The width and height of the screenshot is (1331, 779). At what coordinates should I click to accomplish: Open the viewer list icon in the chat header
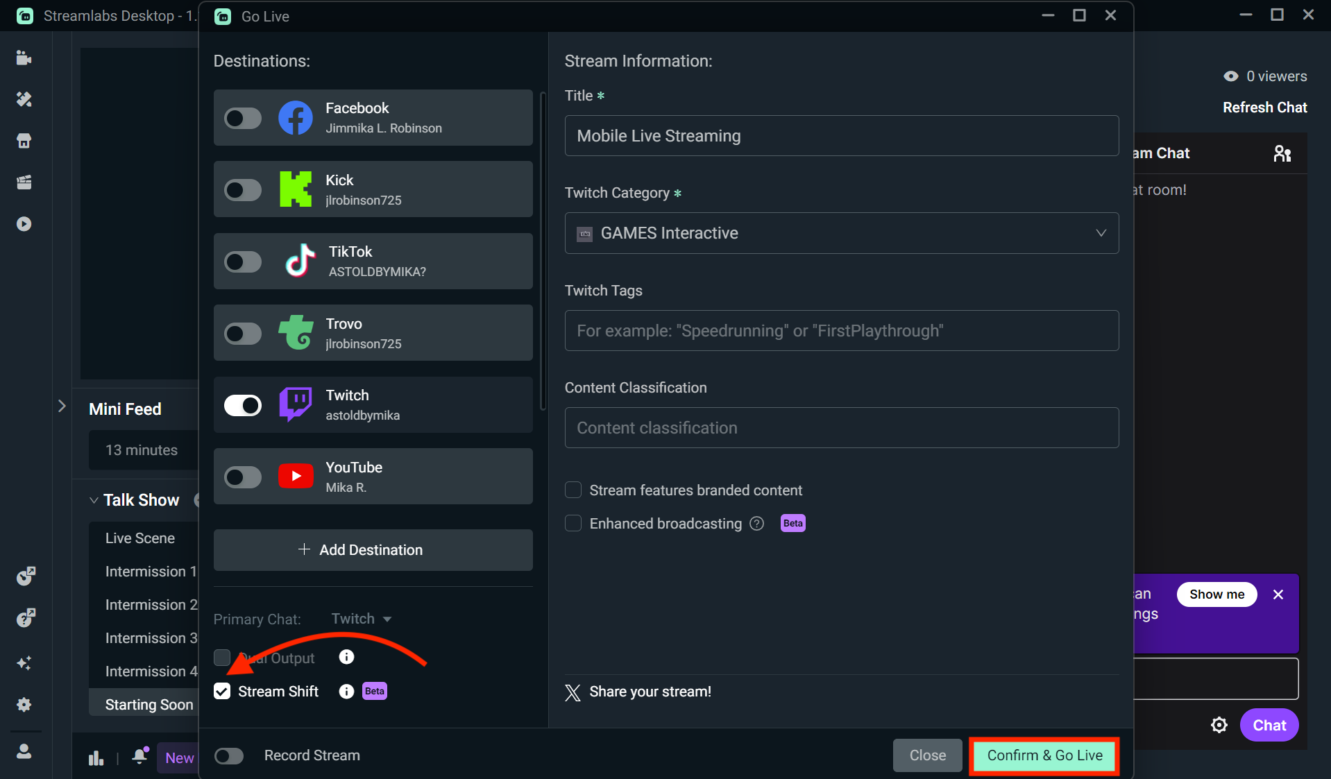[x=1282, y=153]
